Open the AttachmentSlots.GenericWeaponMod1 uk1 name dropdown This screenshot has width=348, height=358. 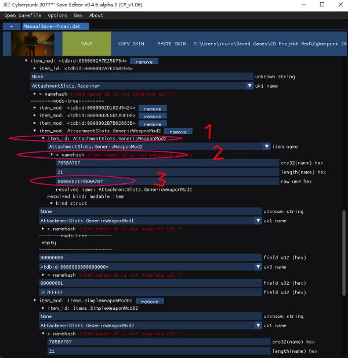click(257, 221)
